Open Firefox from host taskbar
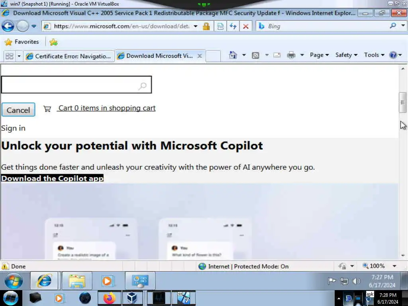Image resolution: width=408 pixels, height=306 pixels. pyautogui.click(x=110, y=298)
